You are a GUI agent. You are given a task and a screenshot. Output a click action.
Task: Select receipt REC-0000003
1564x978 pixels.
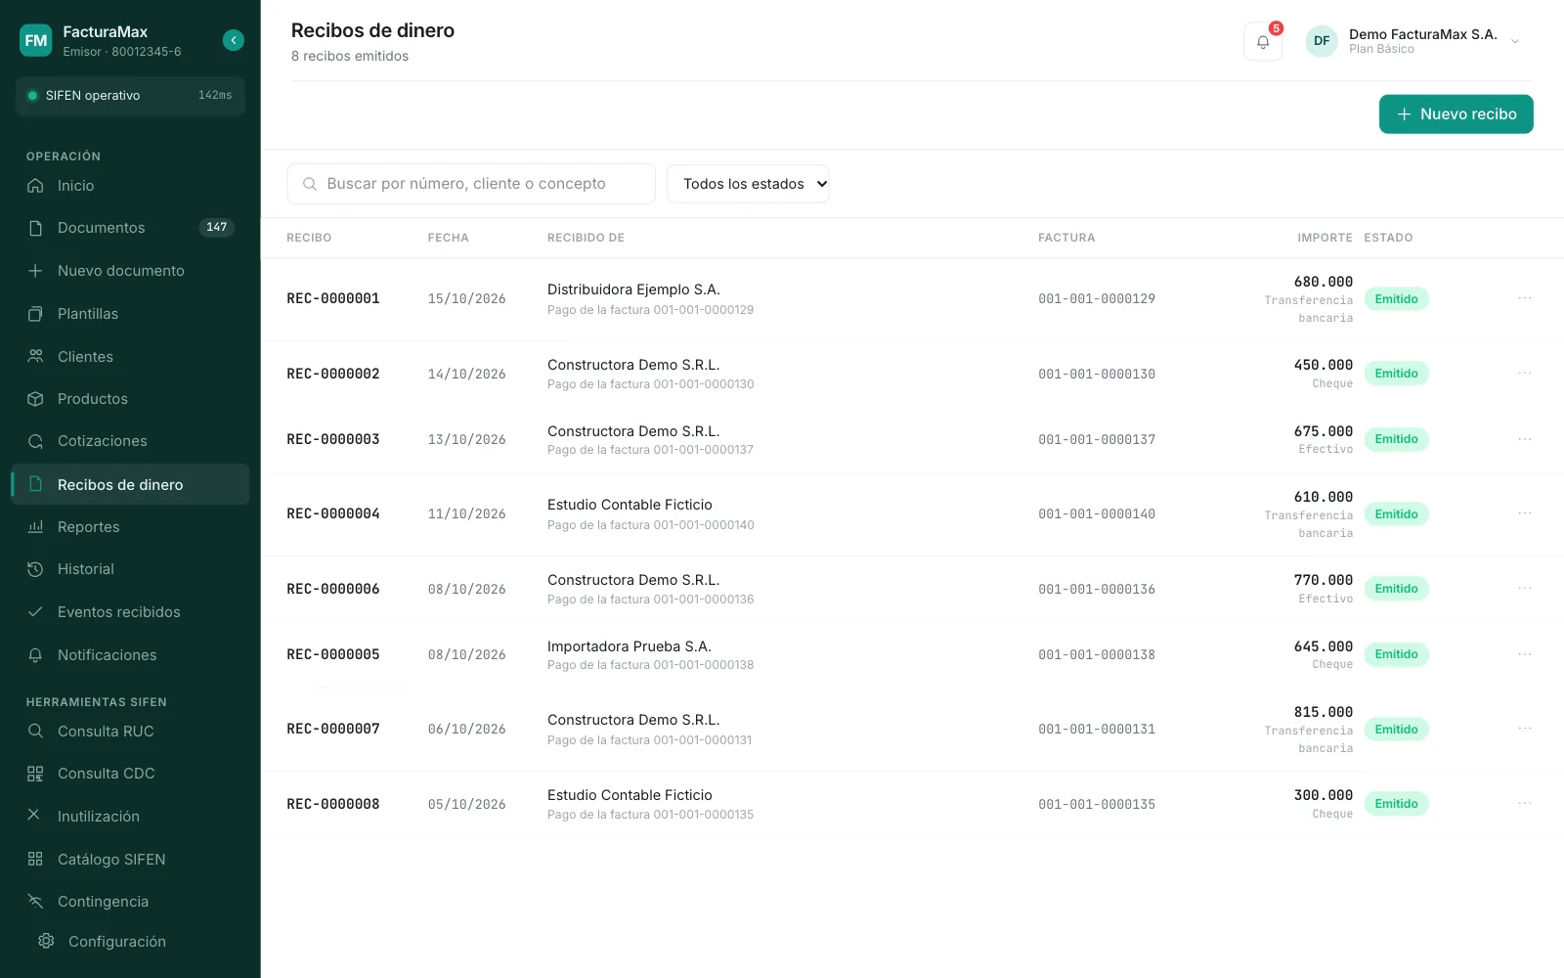point(333,439)
